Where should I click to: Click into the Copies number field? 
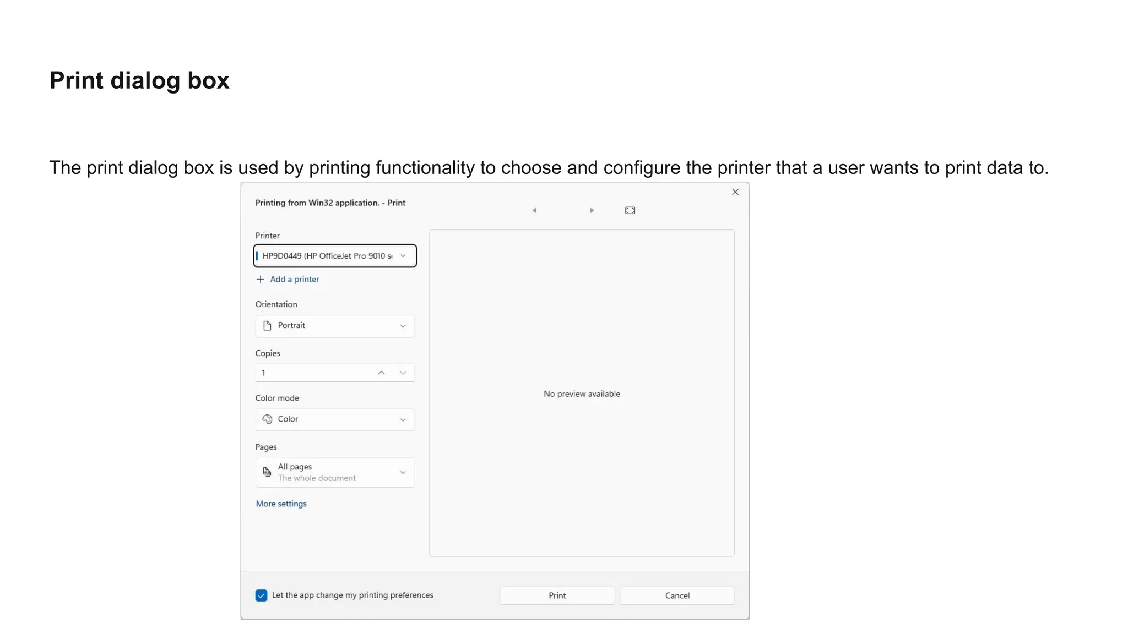click(314, 373)
